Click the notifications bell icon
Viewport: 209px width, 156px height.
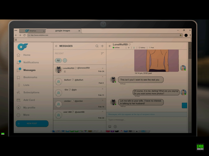[18, 62]
